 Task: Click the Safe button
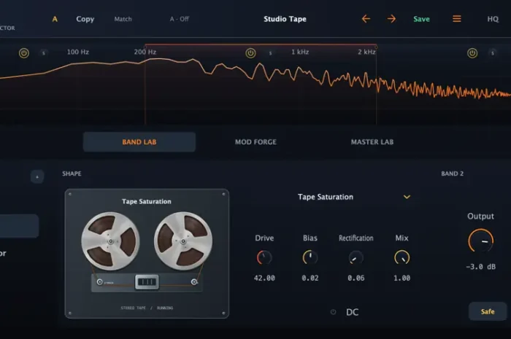488,311
